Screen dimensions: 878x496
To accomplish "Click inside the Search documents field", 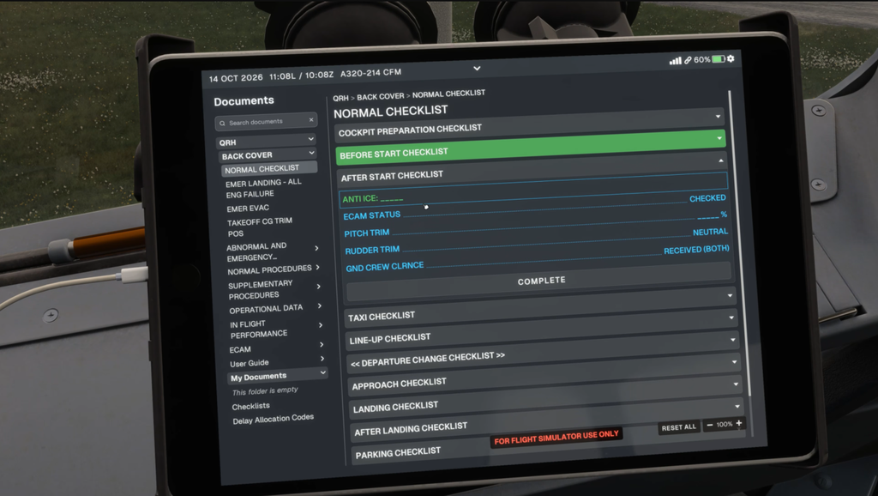I will click(x=266, y=121).
